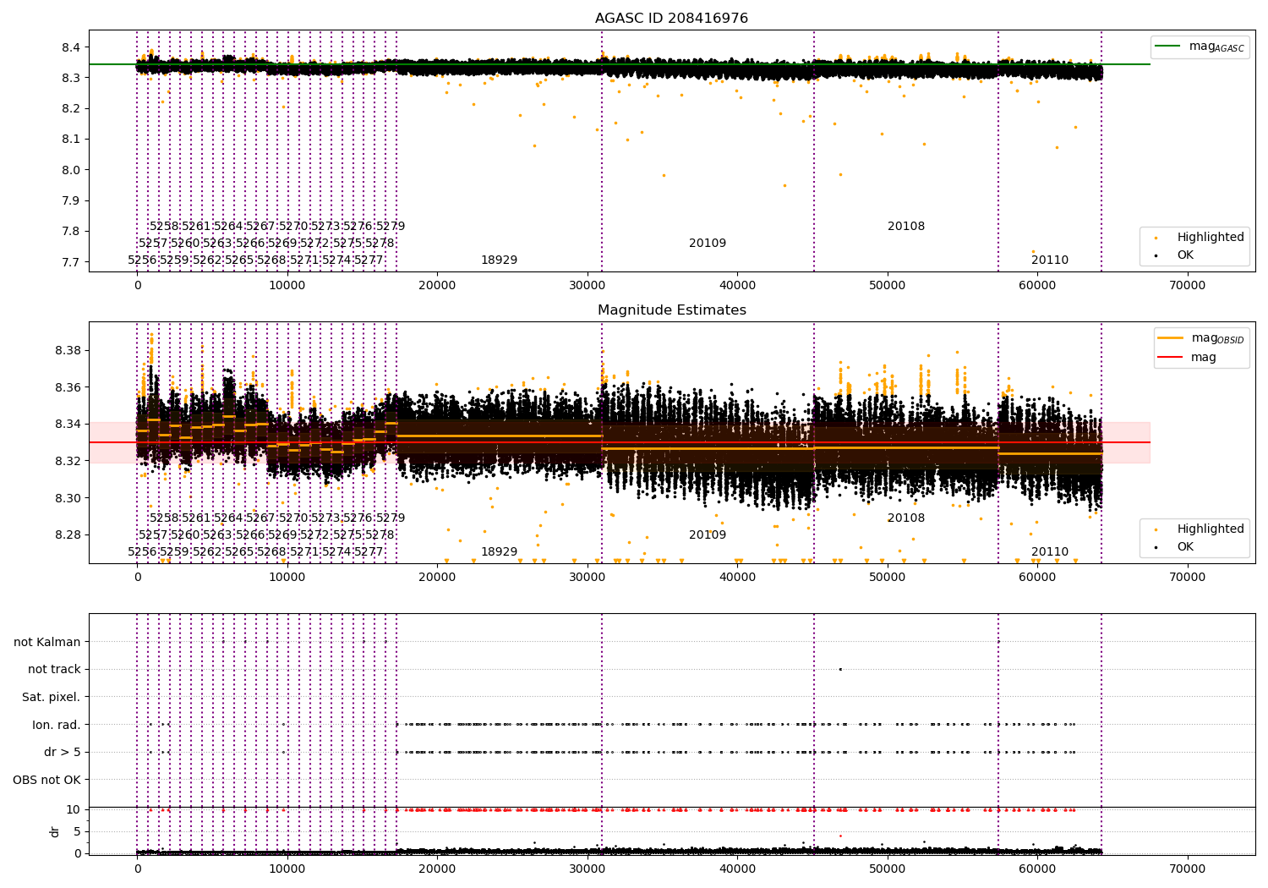Click obsid label 5256 in the AGASC plot
This screenshot has width=1268, height=888.
(x=142, y=260)
